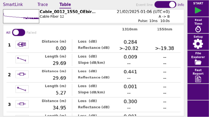Select the 29.69 m fiber section icon
Viewport: 209px width, 117px height.
(x=22, y=59)
